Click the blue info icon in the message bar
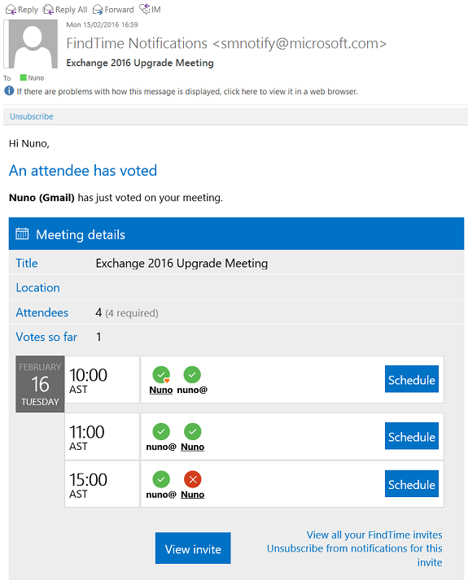The width and height of the screenshot is (468, 585). pos(9,90)
